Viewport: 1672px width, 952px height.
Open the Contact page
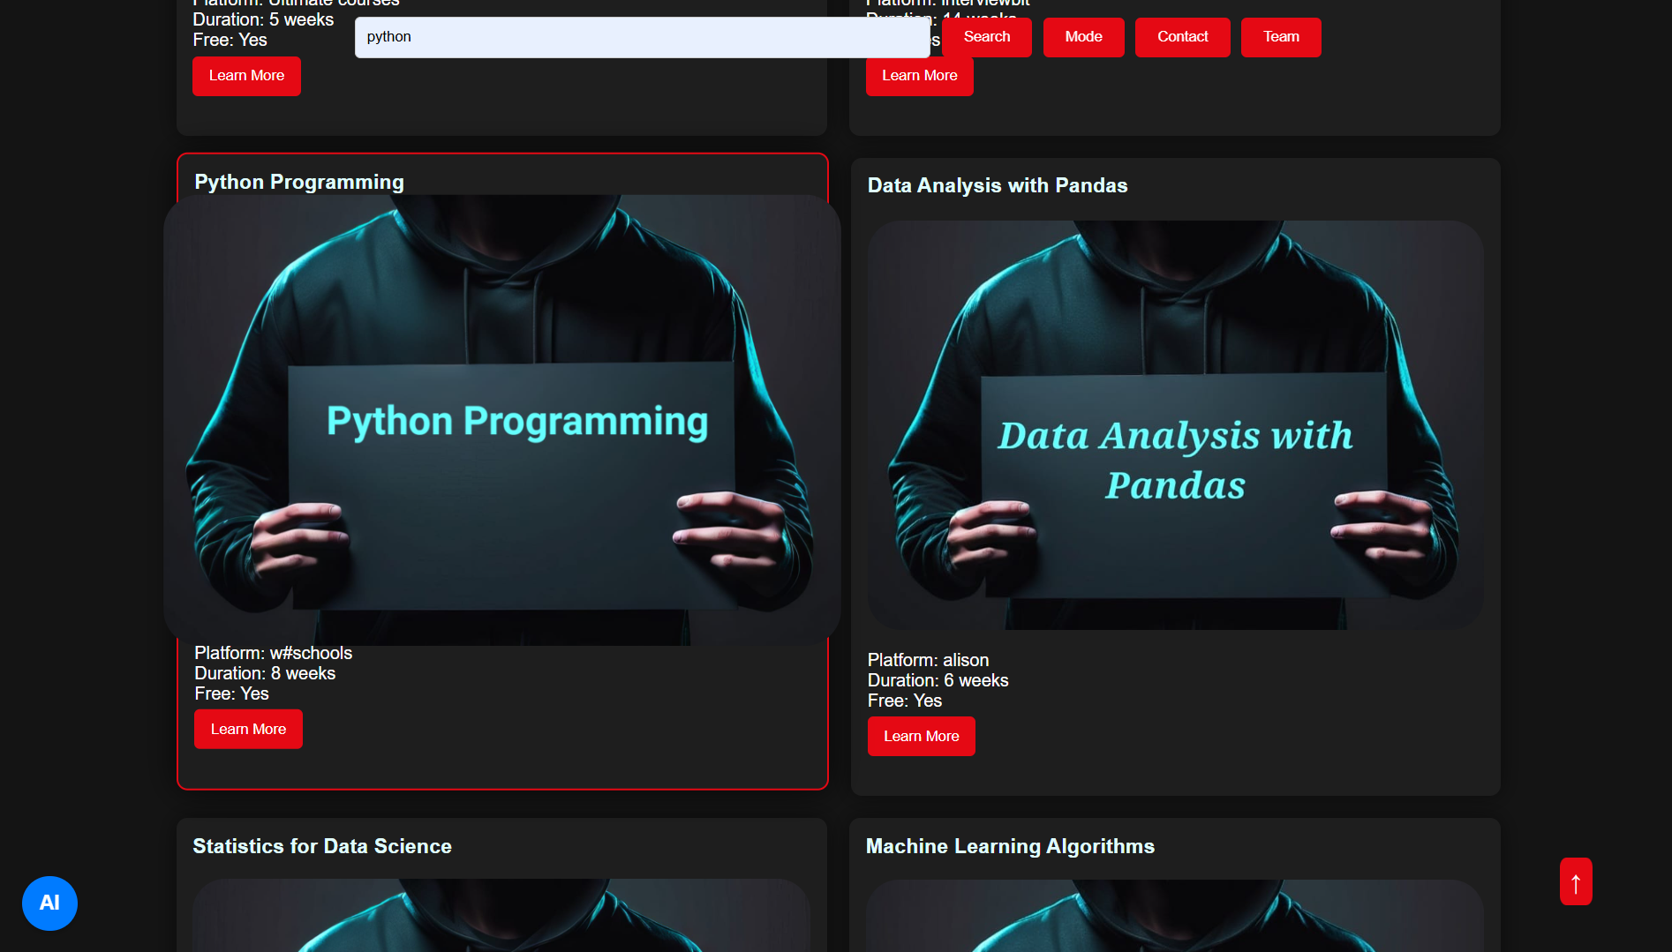[1183, 37]
